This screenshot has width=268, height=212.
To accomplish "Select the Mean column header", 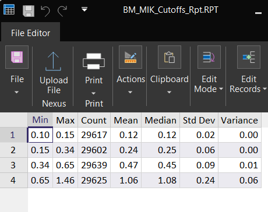I will (126, 120).
